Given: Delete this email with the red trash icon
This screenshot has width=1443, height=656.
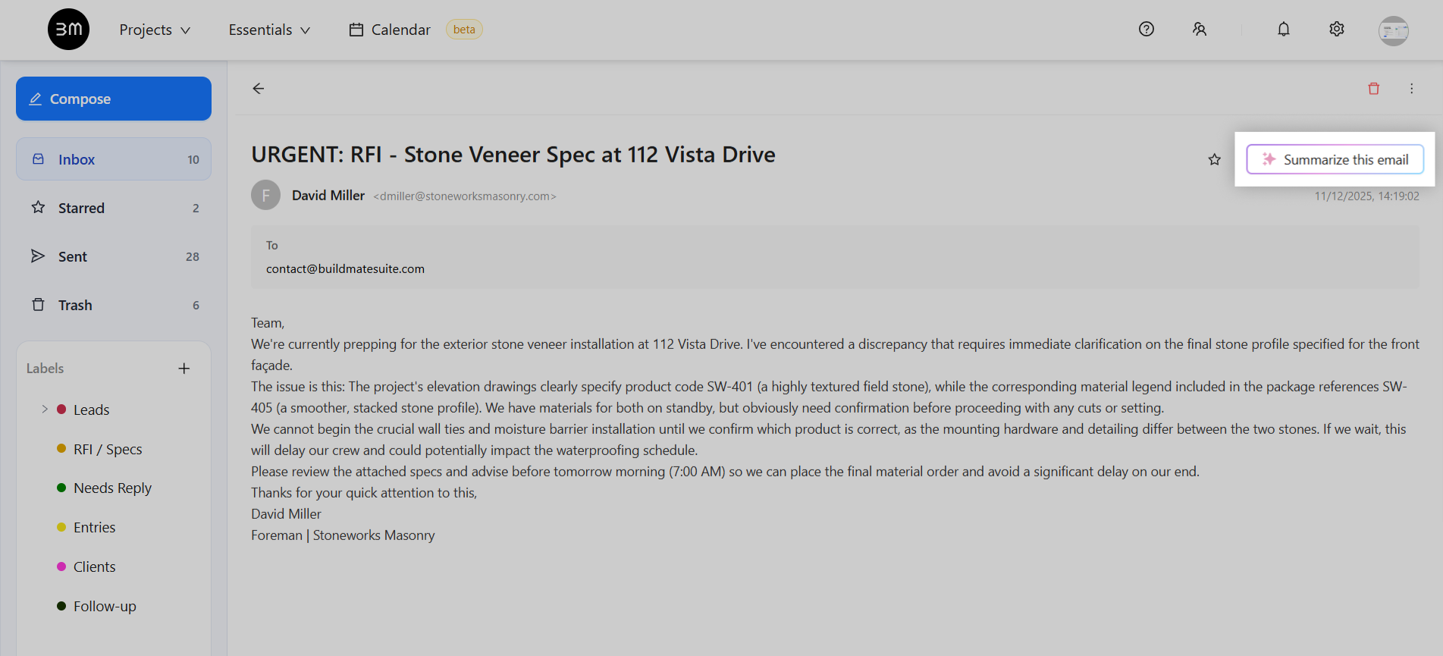Looking at the screenshot, I should pos(1373,89).
